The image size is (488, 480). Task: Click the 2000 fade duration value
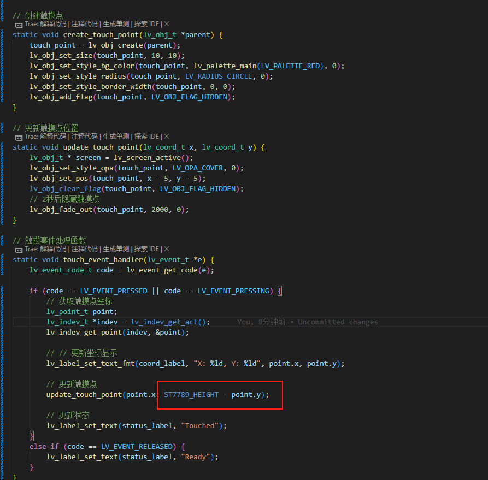pos(160,210)
